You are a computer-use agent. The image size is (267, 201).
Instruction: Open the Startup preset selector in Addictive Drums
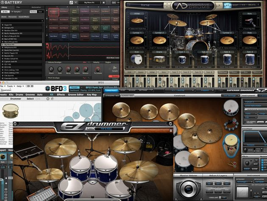click(x=145, y=5)
